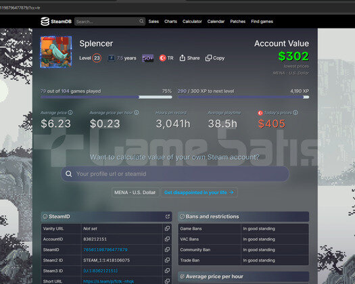355x284 pixels.
Task: Copy the AccountID value
Action: point(167,239)
